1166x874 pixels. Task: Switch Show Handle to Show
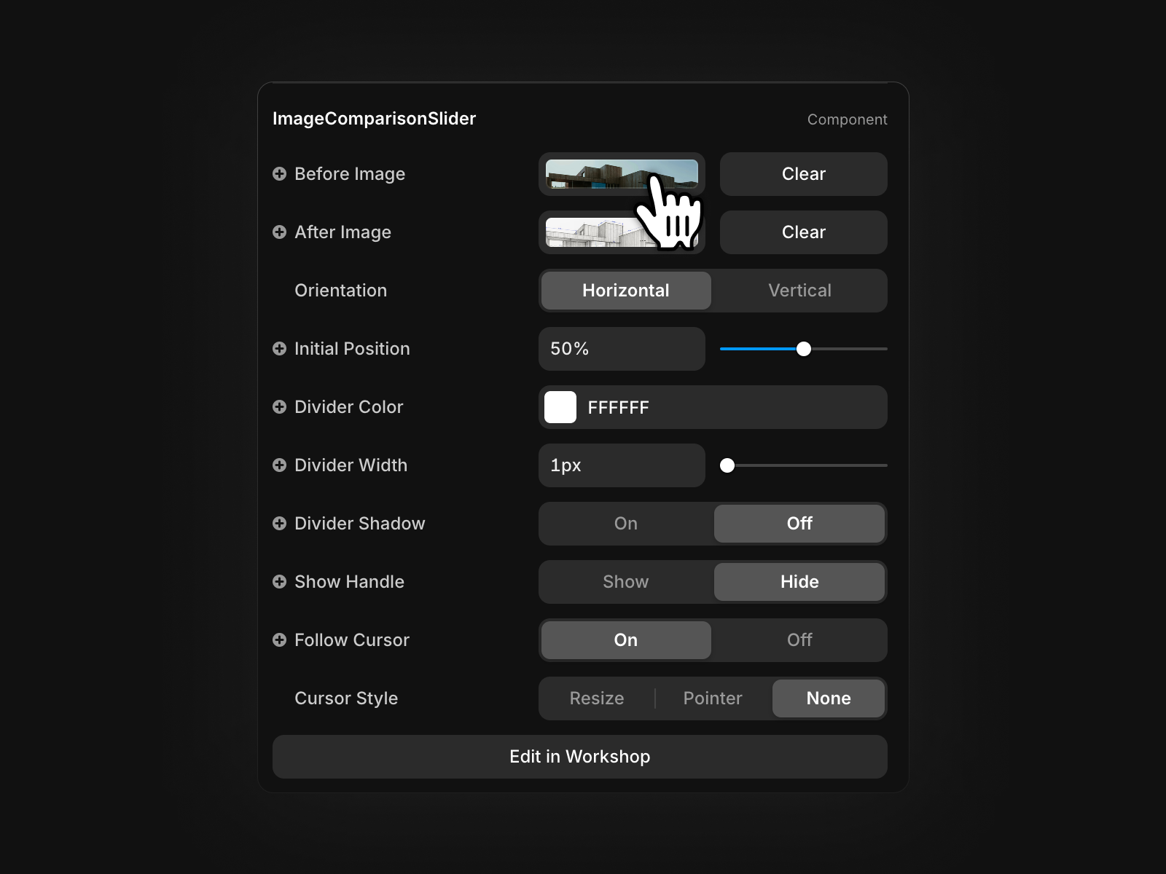(x=625, y=582)
